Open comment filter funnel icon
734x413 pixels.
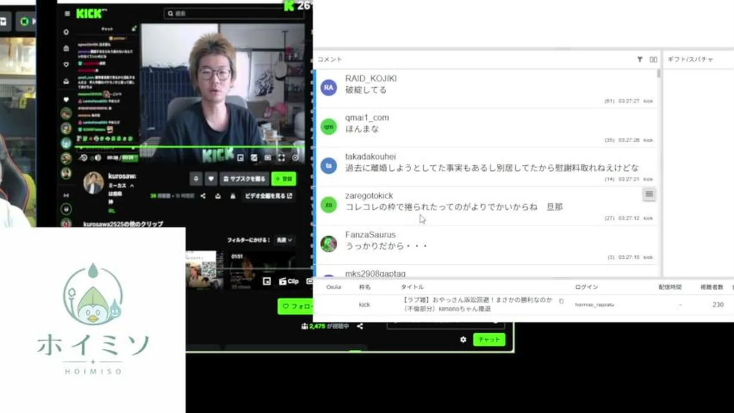tap(640, 59)
